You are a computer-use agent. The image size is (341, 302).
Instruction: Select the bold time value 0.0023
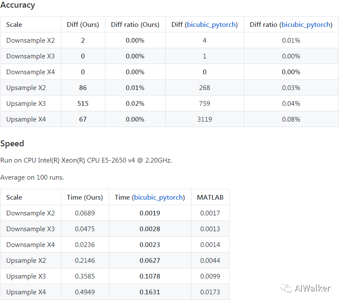[x=150, y=245]
